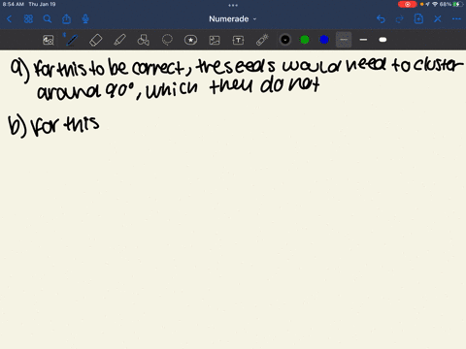The image size is (466, 349).
Task: Select the Eraser tool
Action: tap(96, 40)
